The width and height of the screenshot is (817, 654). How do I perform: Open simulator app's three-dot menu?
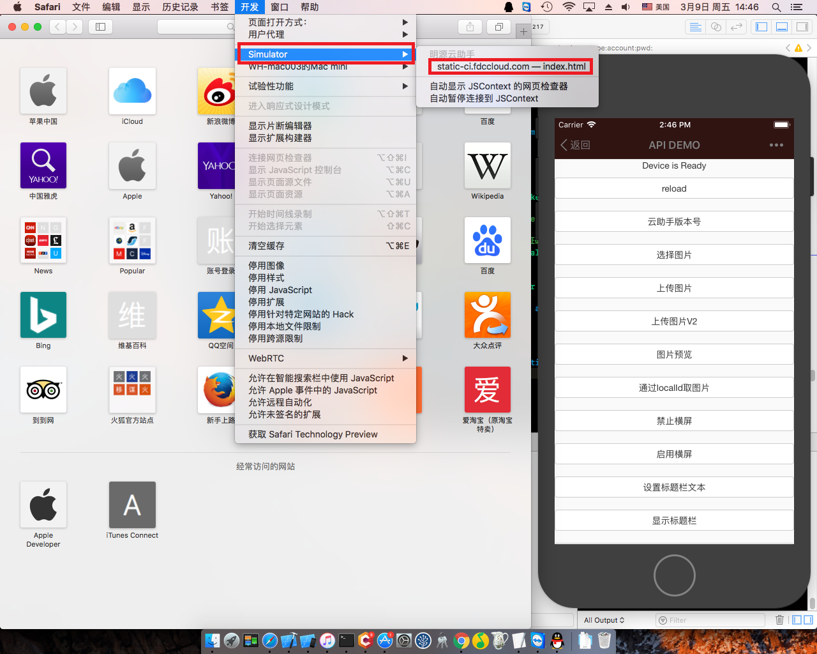tap(776, 145)
